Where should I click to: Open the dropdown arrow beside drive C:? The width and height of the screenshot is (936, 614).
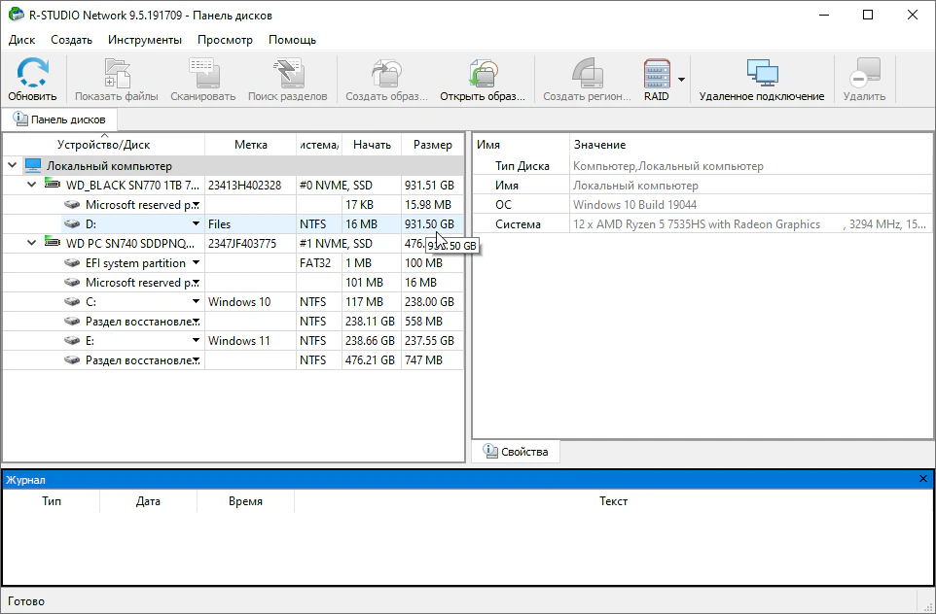pyautogui.click(x=196, y=302)
